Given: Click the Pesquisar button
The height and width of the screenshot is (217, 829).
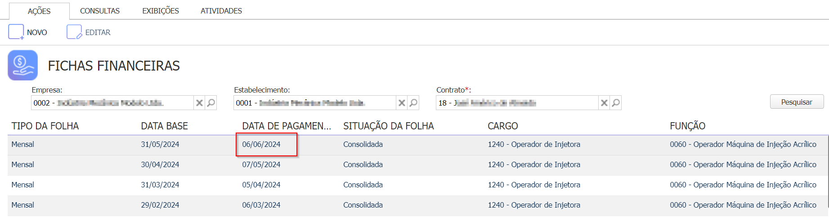Looking at the screenshot, I should tap(797, 102).
